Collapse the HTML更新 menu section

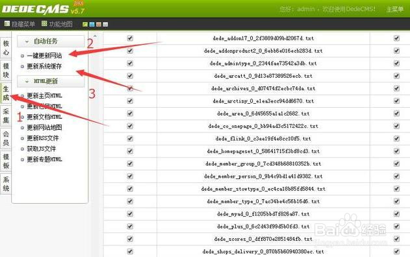(51, 81)
